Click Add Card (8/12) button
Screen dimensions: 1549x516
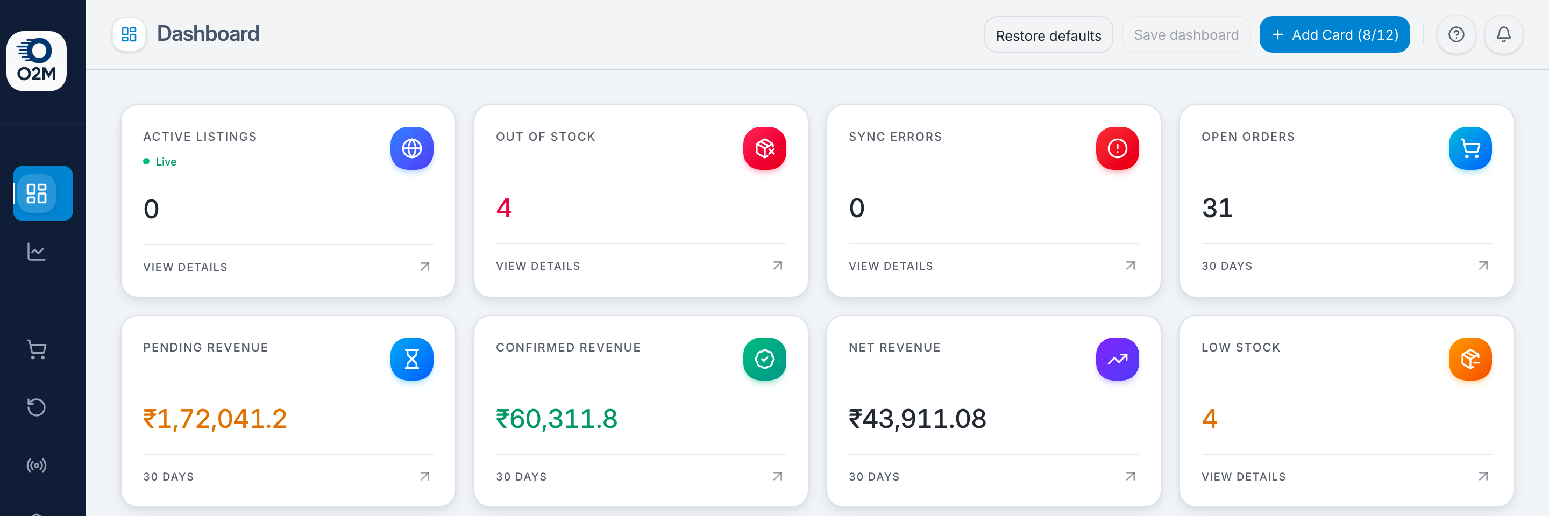pyautogui.click(x=1334, y=35)
